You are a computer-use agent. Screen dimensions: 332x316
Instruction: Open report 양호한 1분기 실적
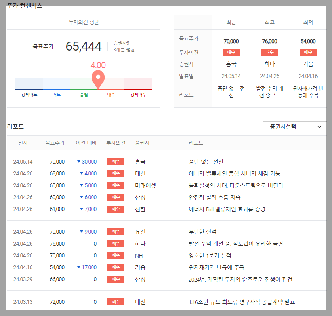(x=210, y=255)
